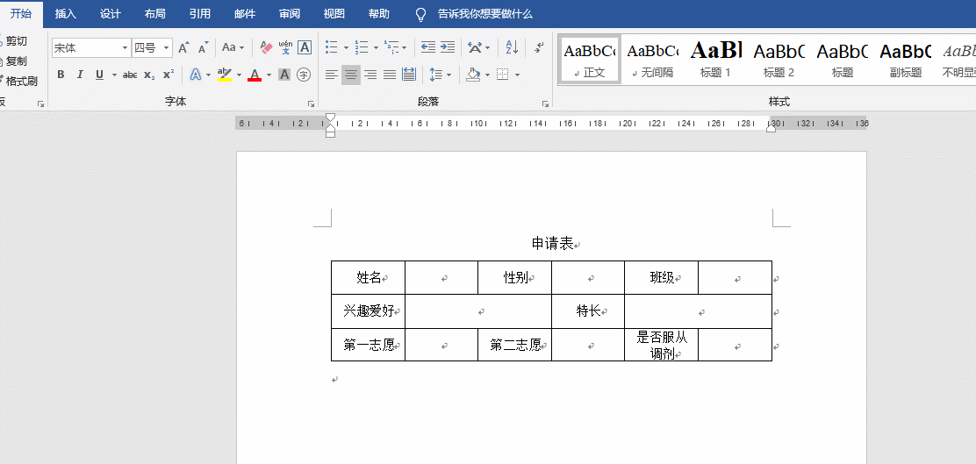Viewport: 976px width, 464px height.
Task: Open line spacing options
Action: [x=435, y=75]
